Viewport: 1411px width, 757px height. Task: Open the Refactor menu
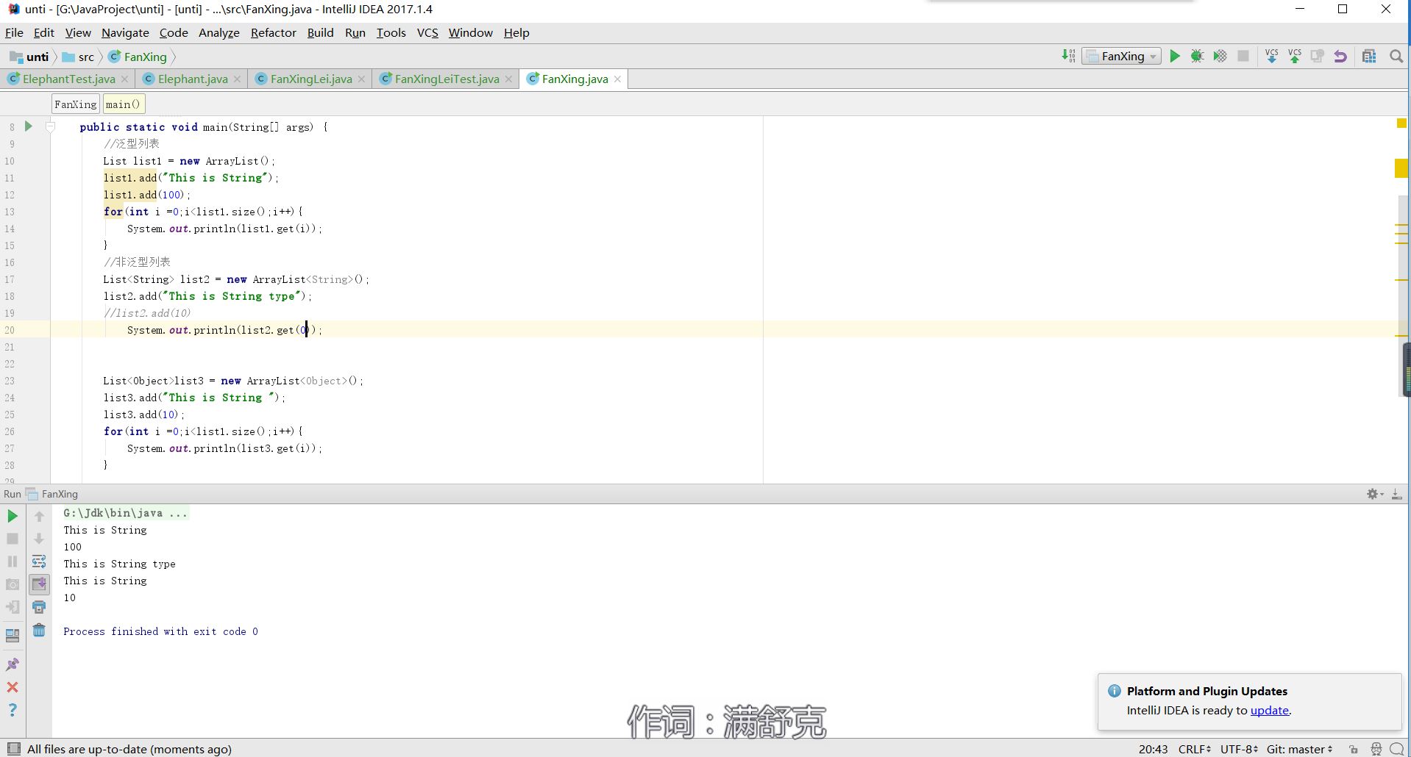pyautogui.click(x=273, y=33)
